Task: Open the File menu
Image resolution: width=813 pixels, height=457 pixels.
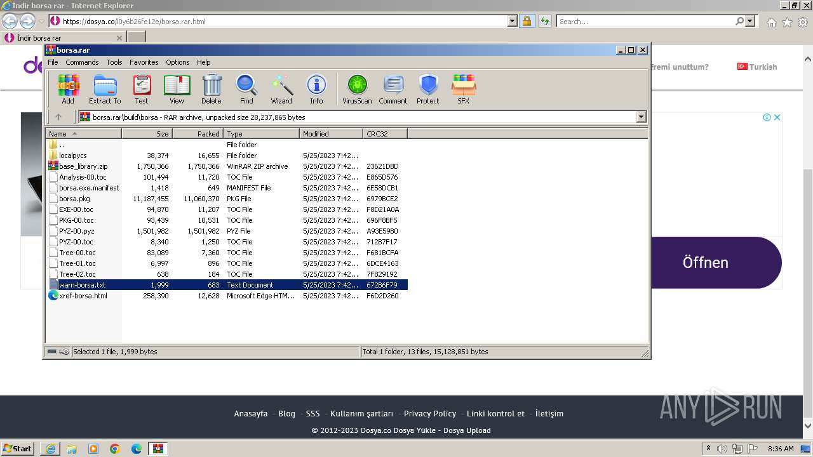Action: (x=53, y=62)
